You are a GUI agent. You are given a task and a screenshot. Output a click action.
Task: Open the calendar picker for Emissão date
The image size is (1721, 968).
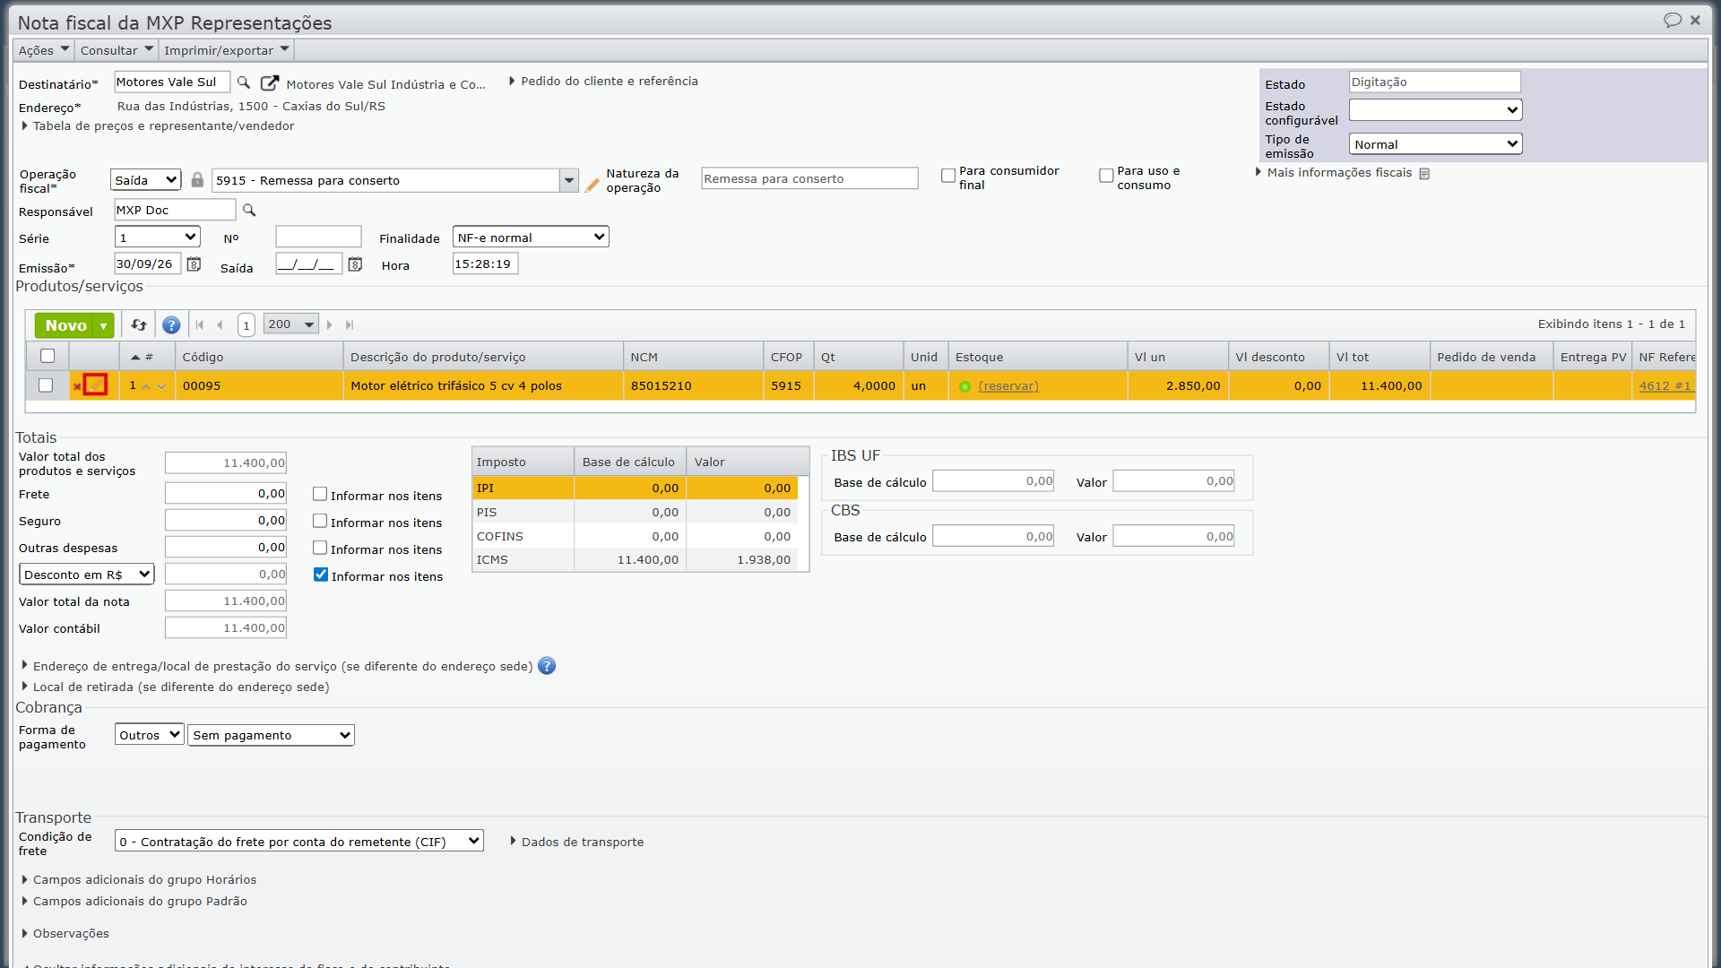point(194,264)
